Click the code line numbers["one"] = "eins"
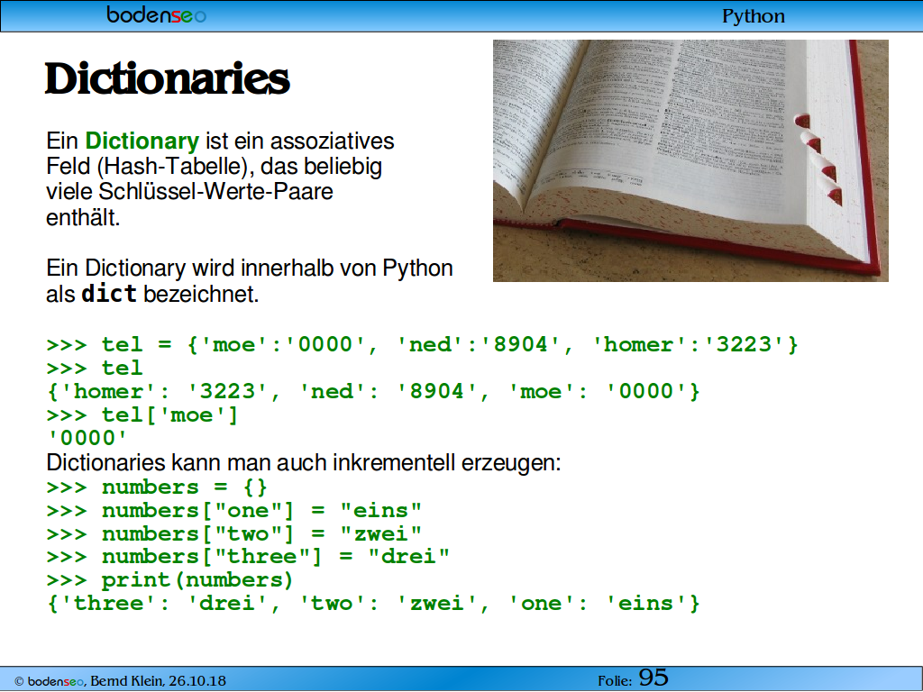The width and height of the screenshot is (923, 692). coord(233,510)
